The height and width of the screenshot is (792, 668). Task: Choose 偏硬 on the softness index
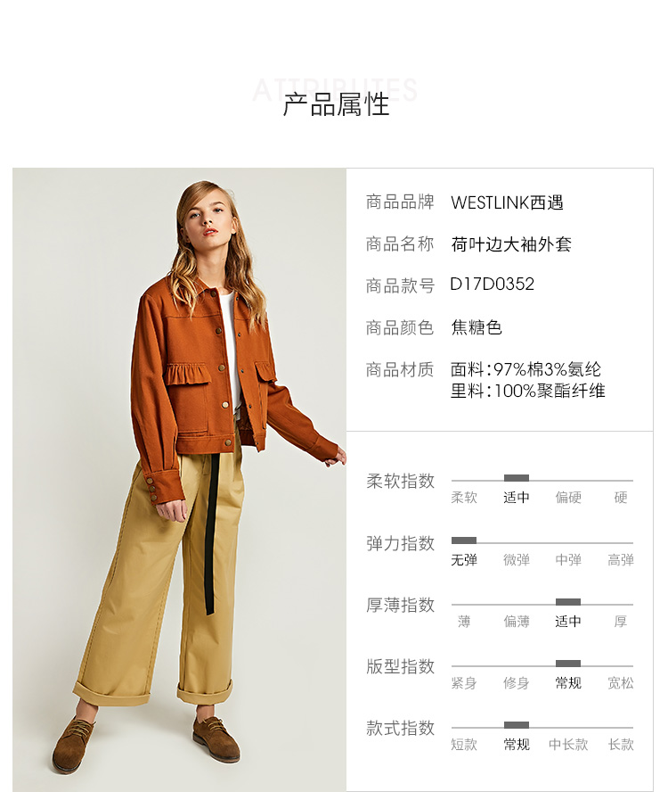coord(568,498)
